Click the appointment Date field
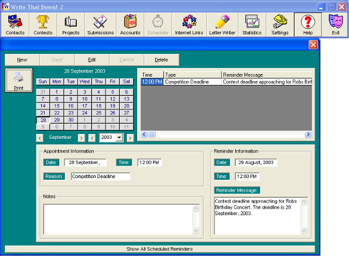The image size is (349, 256). point(85,162)
